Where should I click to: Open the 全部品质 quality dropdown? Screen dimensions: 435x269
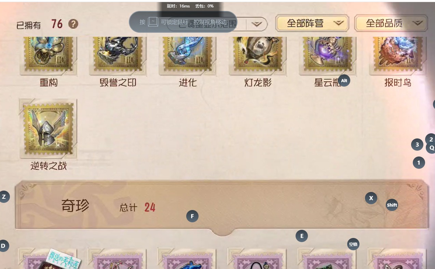tap(391, 23)
